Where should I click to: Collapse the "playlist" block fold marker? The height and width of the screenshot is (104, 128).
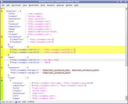coord(2,11)
